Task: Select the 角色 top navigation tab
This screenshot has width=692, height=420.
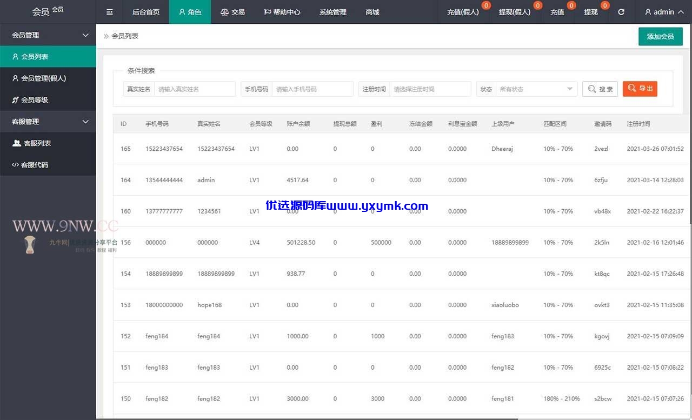Action: tap(190, 12)
